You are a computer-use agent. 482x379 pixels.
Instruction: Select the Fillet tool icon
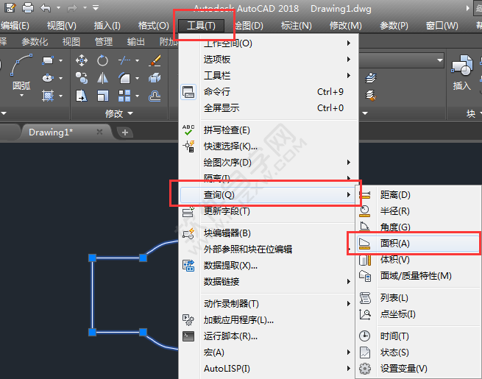click(124, 78)
